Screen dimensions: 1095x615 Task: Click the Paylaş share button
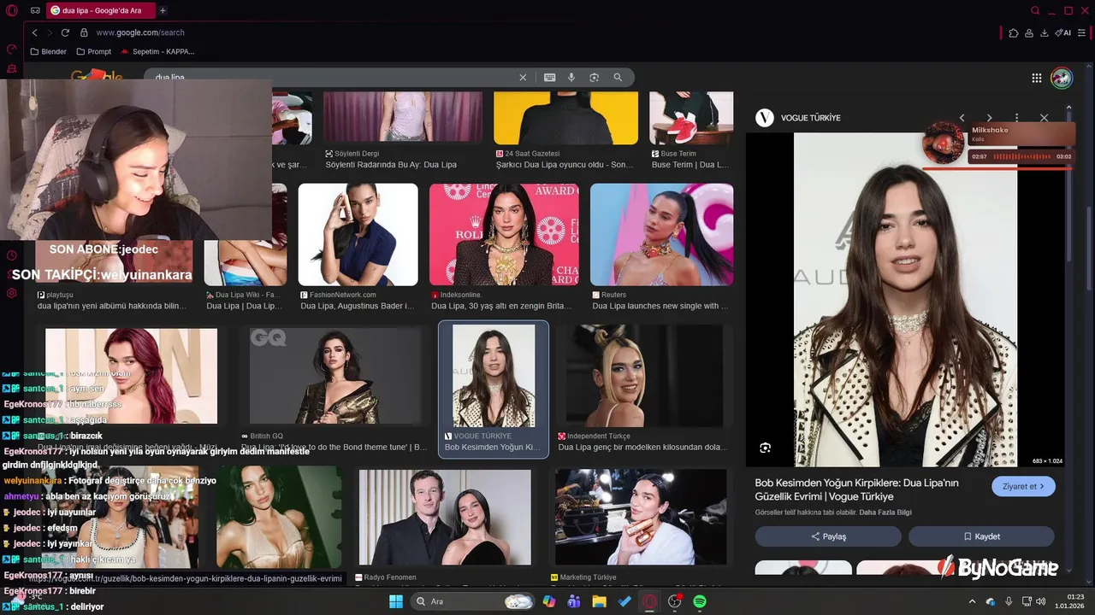(x=828, y=536)
